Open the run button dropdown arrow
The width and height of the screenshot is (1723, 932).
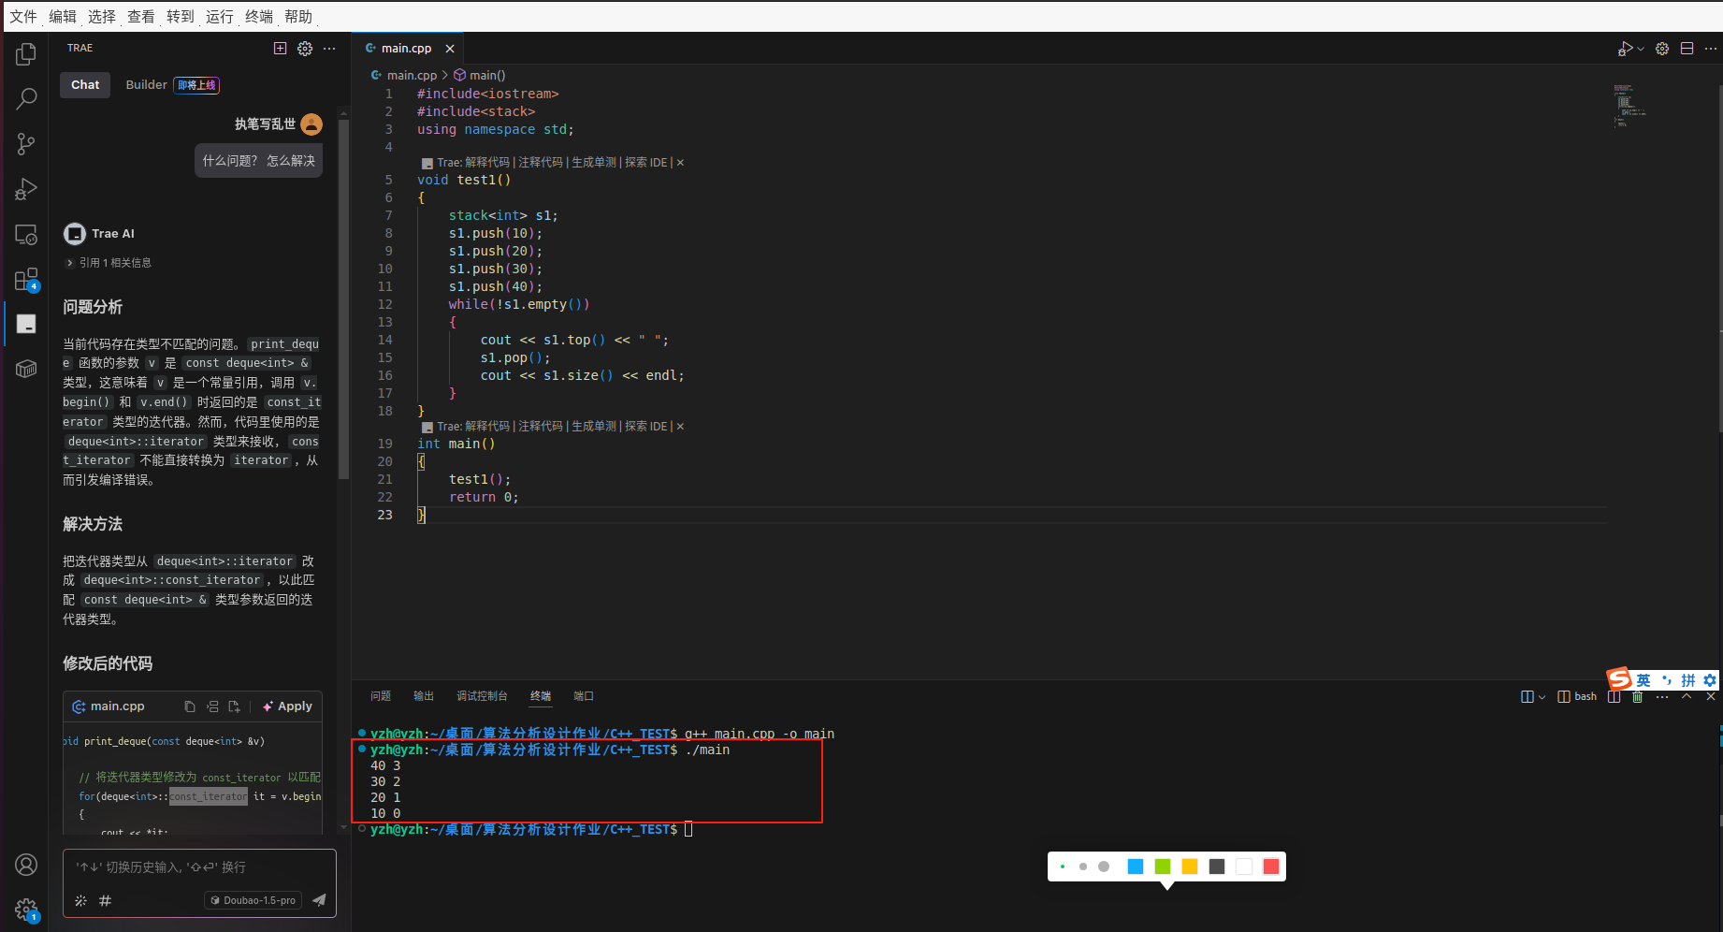[1641, 49]
